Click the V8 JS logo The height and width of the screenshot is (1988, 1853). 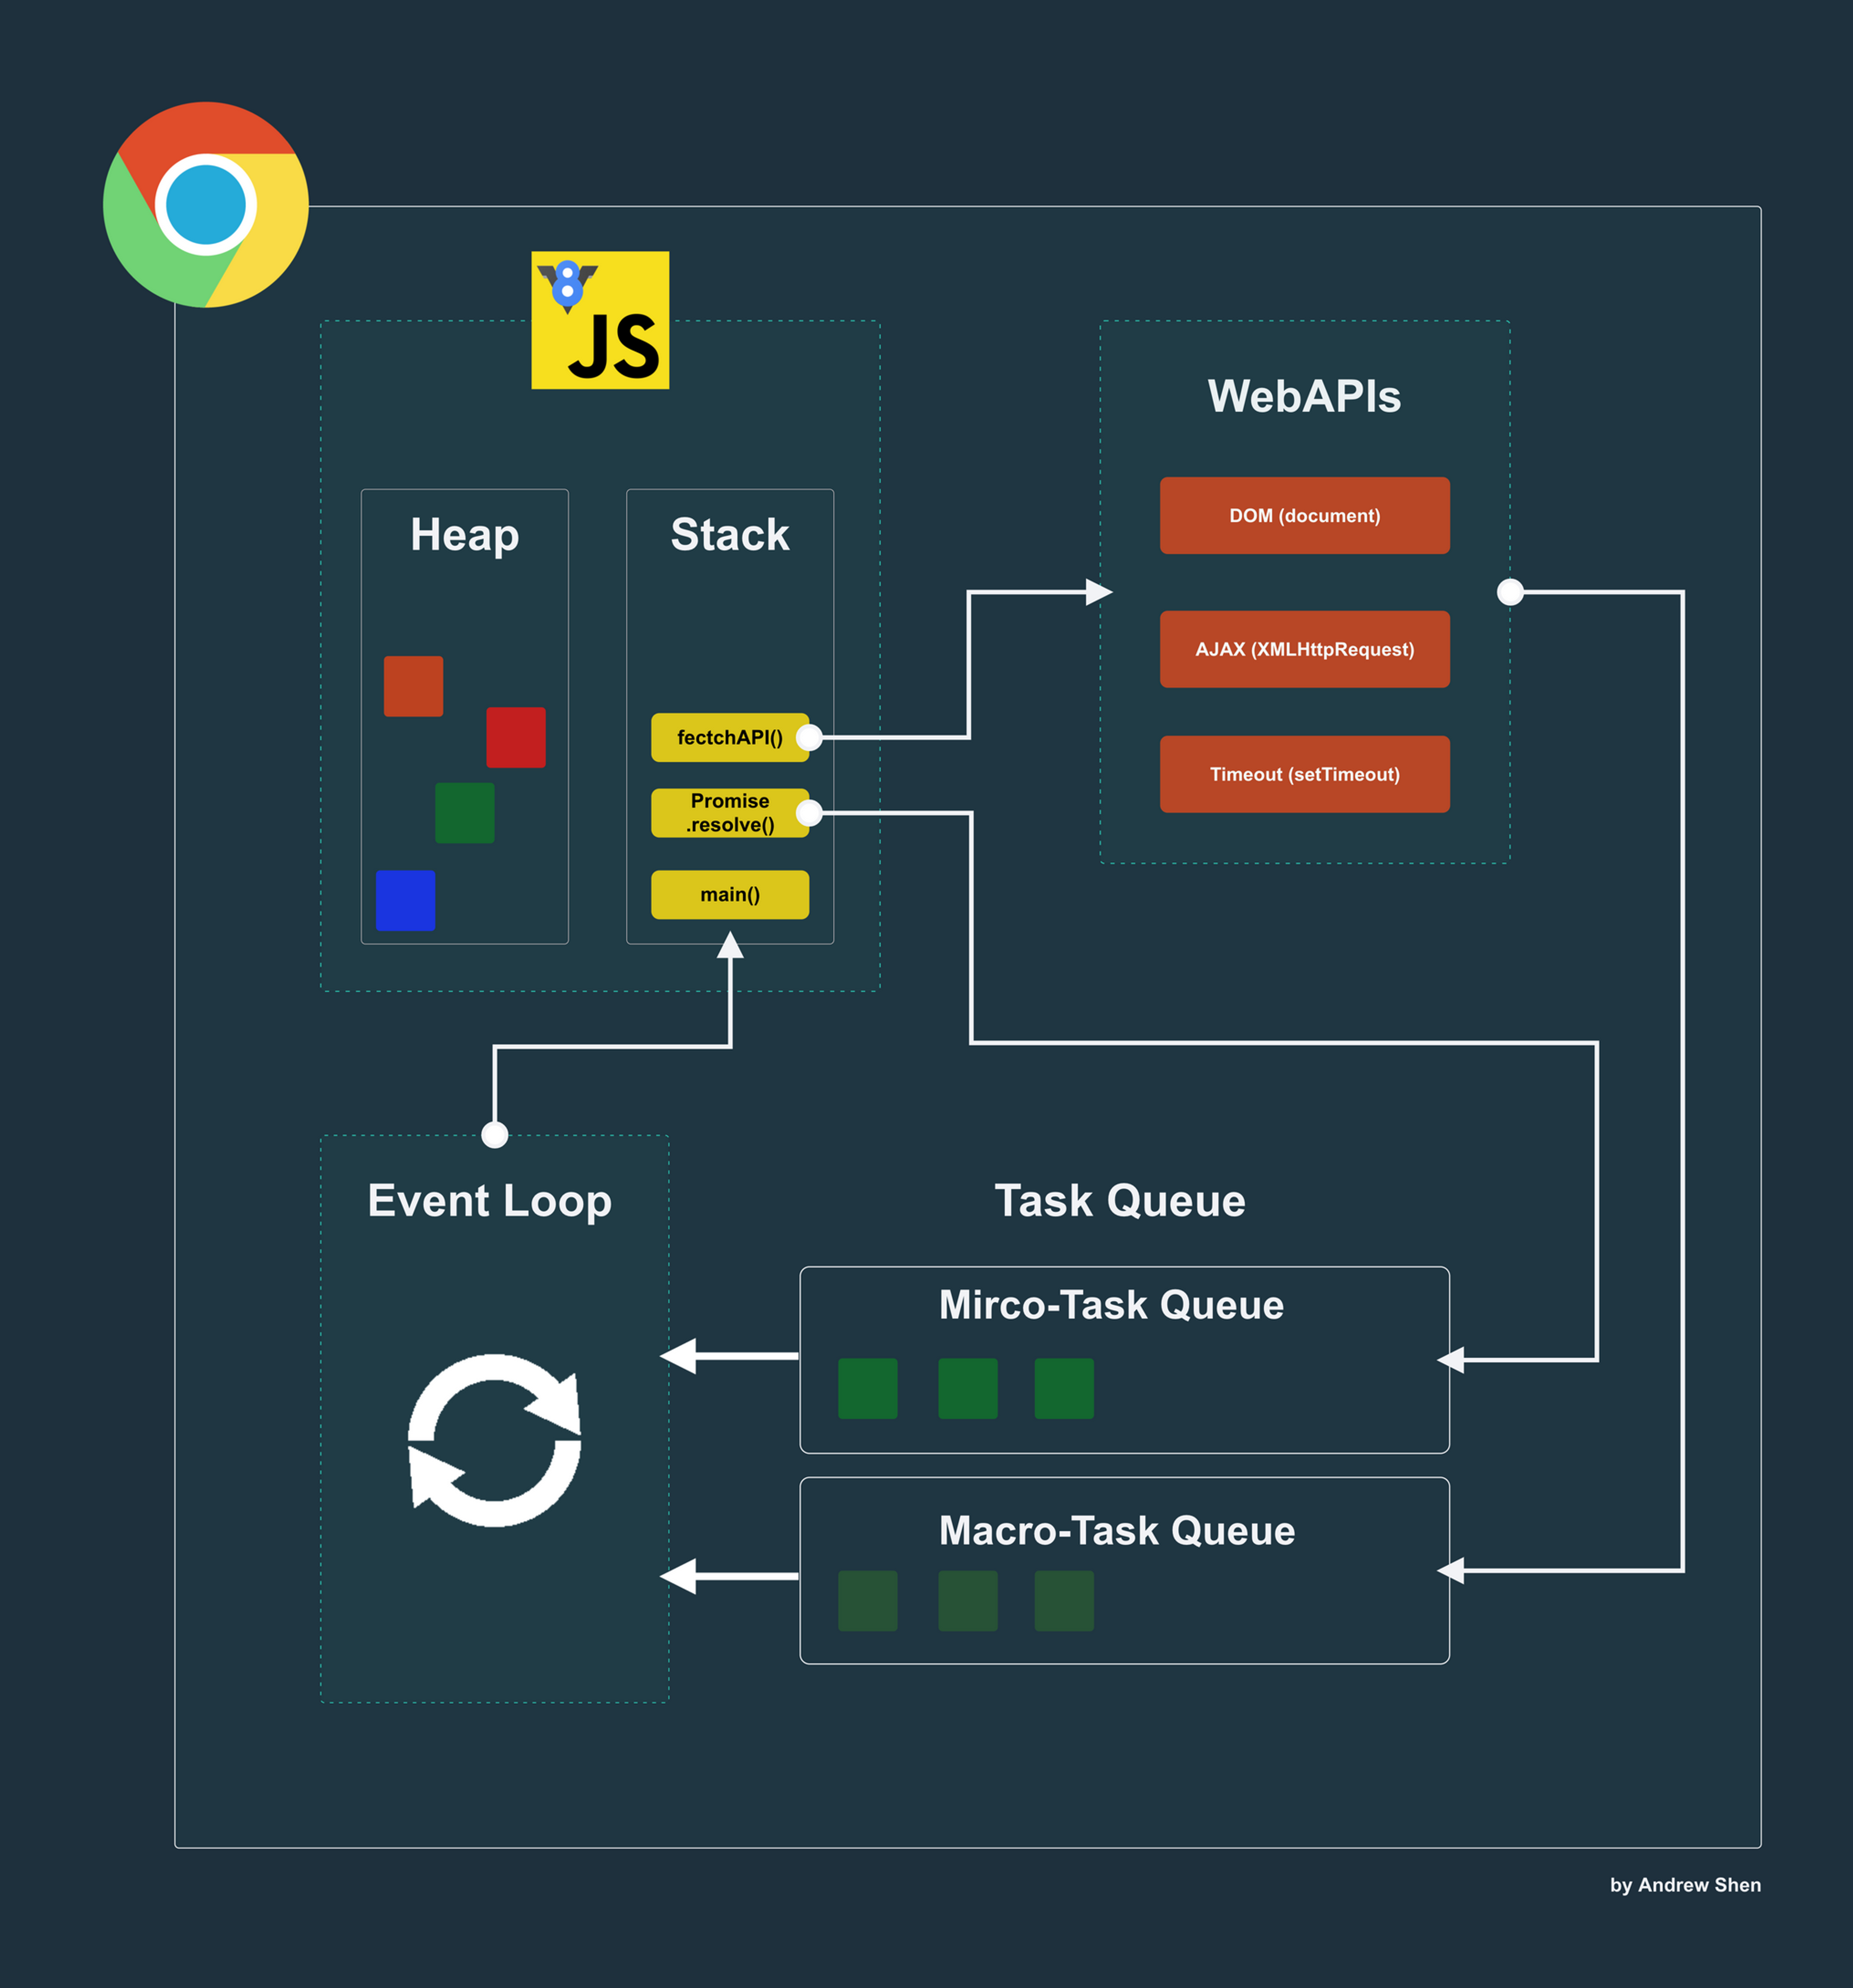pyautogui.click(x=600, y=320)
